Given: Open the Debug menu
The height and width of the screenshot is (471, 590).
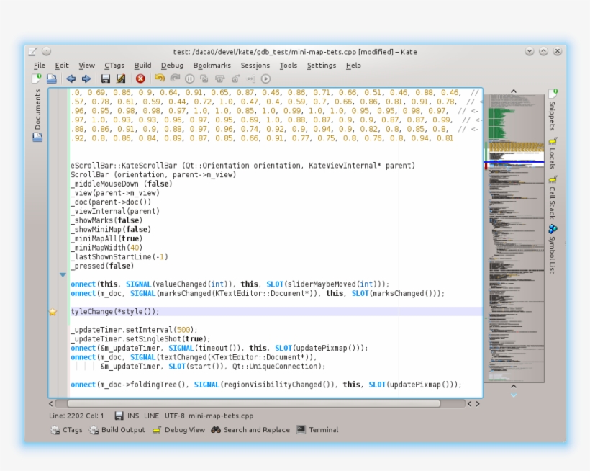Looking at the screenshot, I should point(172,66).
